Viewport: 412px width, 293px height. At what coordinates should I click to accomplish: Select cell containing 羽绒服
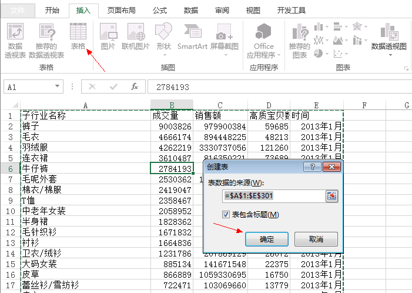point(86,147)
